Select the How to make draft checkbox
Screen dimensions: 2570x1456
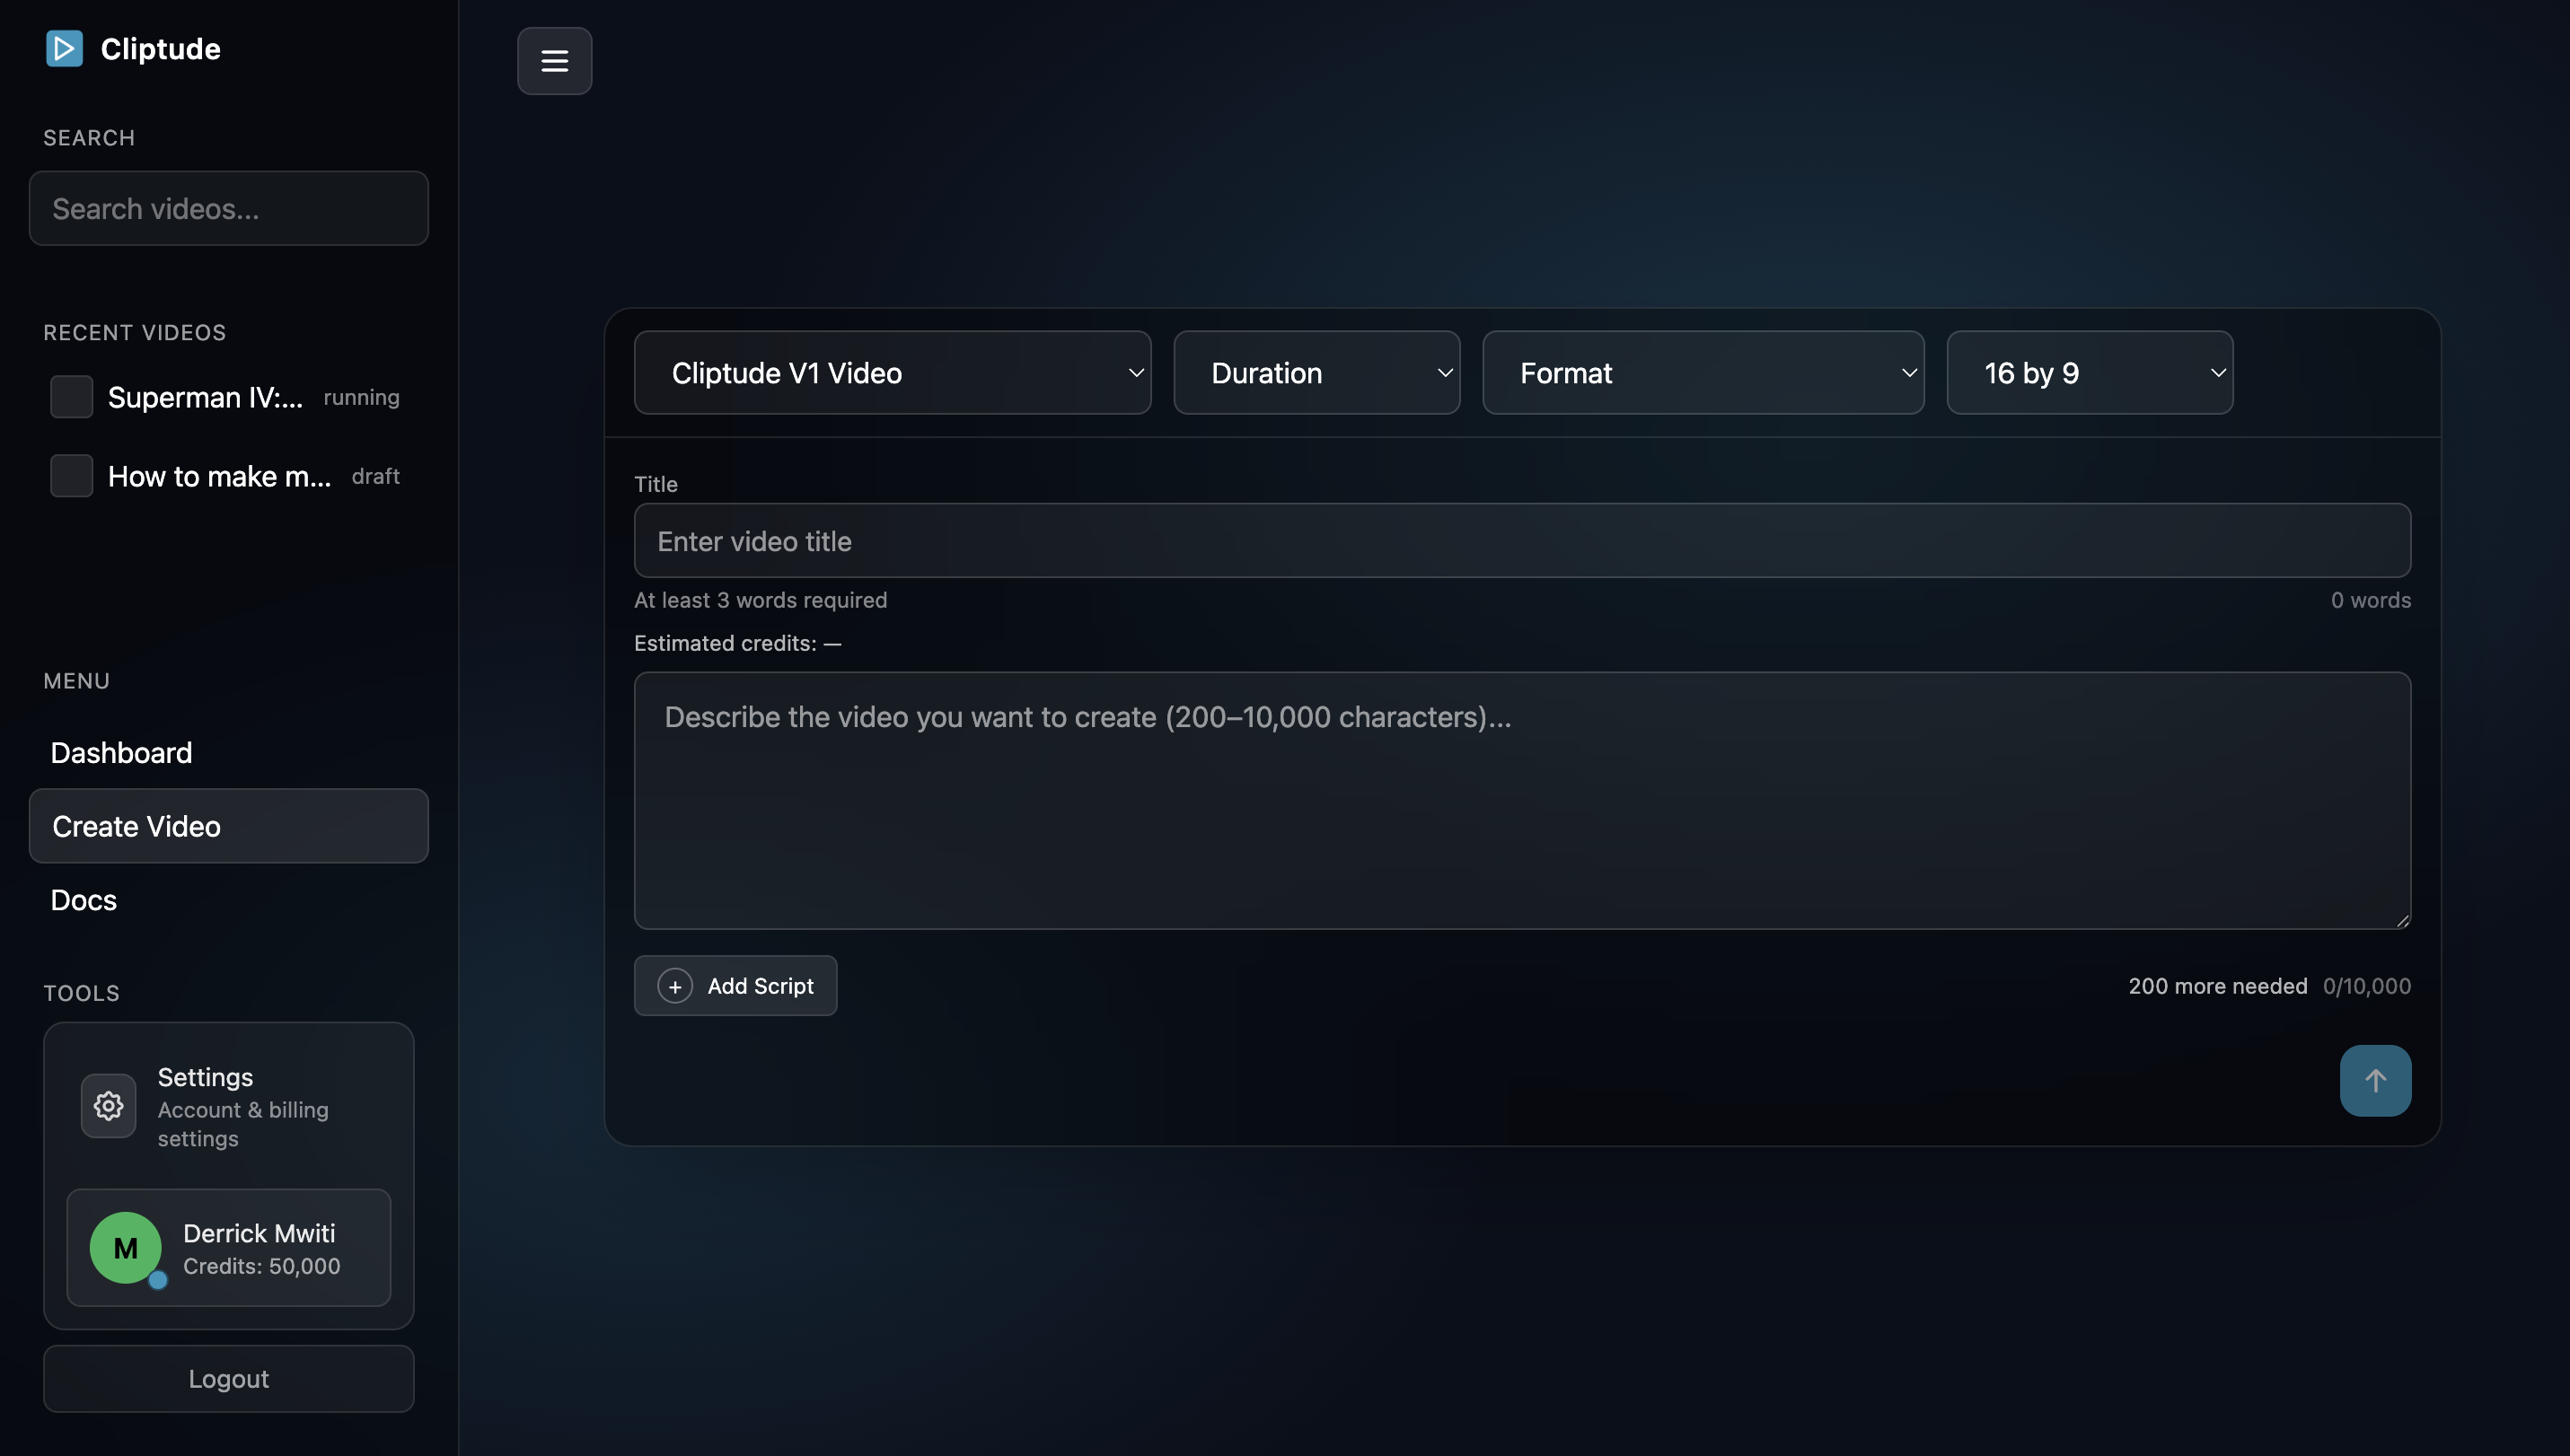click(70, 475)
